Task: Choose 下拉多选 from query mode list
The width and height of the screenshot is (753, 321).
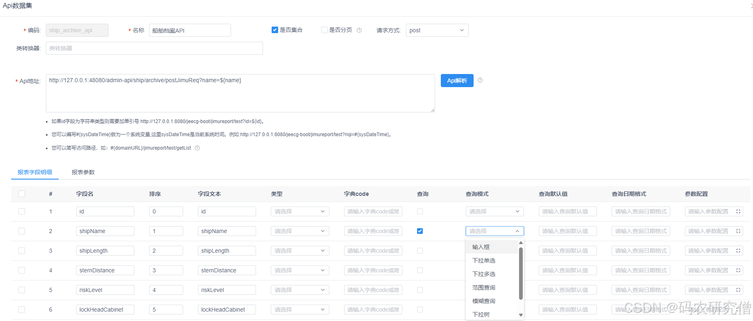Action: pos(492,274)
